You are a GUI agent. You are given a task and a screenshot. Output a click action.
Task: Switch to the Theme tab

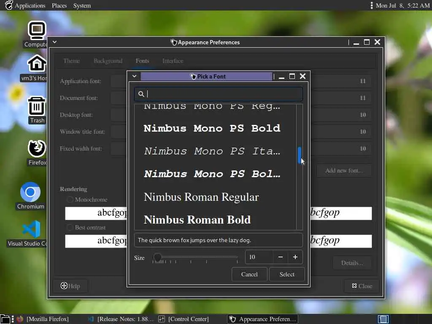coord(71,61)
